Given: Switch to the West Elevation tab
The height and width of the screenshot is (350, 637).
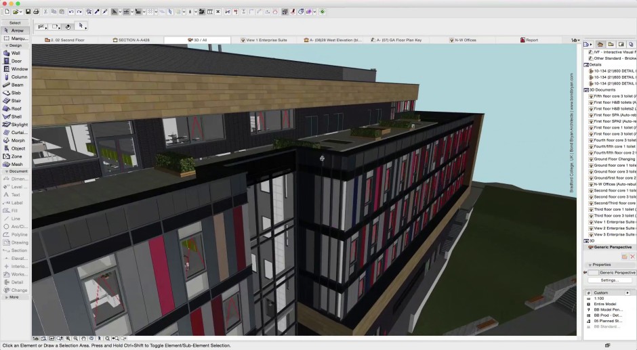Looking at the screenshot, I should (x=333, y=40).
